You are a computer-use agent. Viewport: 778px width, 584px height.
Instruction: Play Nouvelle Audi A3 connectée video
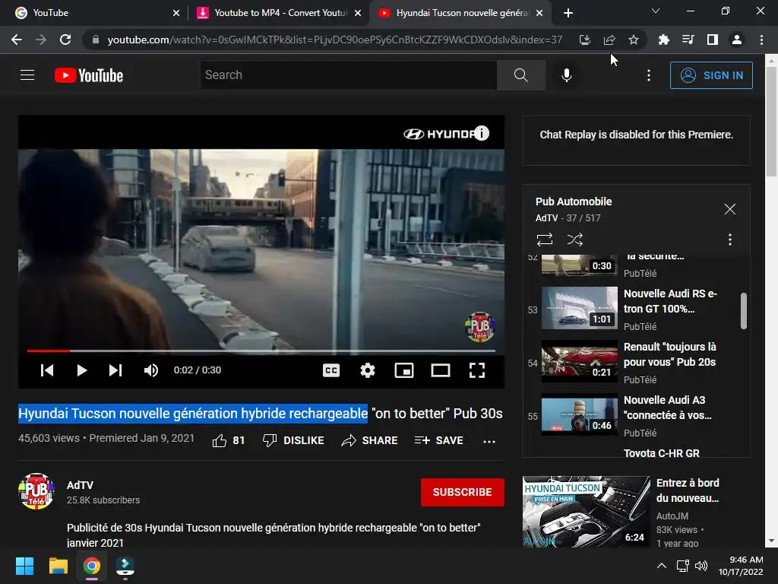pyautogui.click(x=634, y=415)
